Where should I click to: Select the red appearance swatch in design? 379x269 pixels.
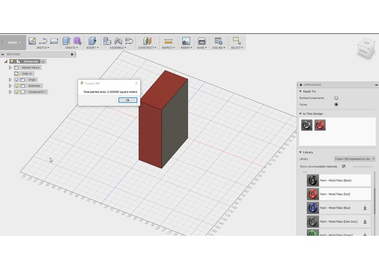pos(320,125)
